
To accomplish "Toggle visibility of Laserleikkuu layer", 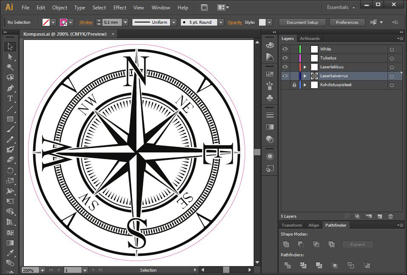I will coord(285,67).
